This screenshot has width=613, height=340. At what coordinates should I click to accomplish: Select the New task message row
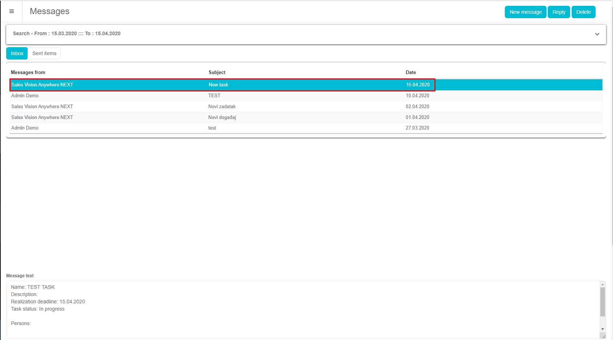(218, 85)
